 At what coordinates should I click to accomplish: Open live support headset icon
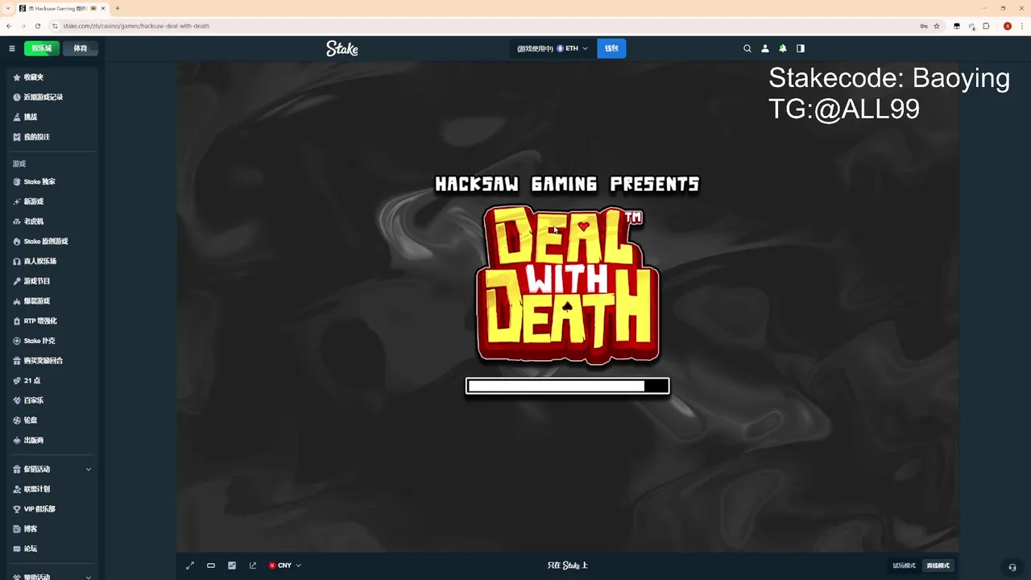pos(1012,567)
